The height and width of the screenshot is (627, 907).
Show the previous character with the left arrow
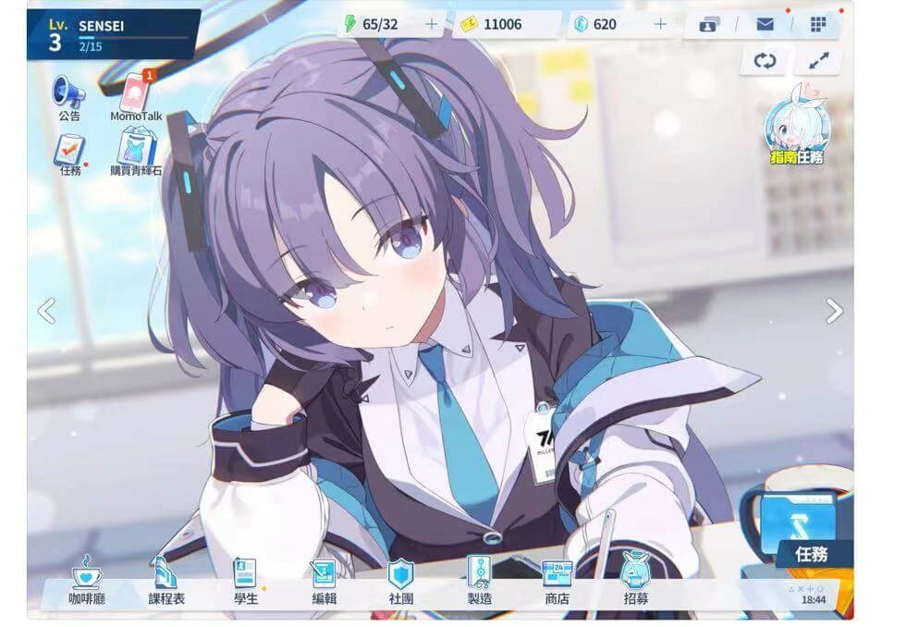[46, 311]
